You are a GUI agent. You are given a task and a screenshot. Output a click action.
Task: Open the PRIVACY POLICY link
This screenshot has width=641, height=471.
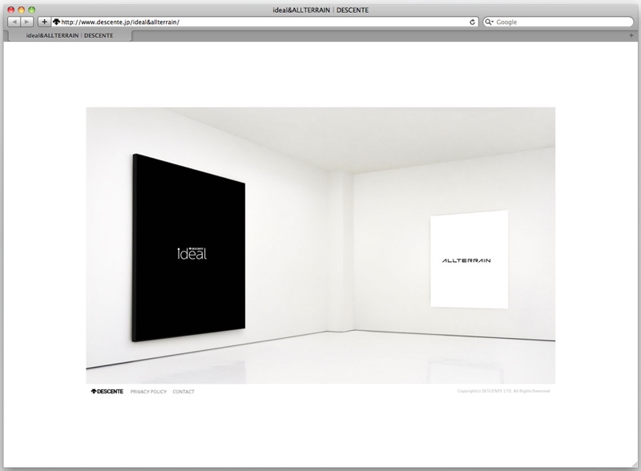click(148, 392)
